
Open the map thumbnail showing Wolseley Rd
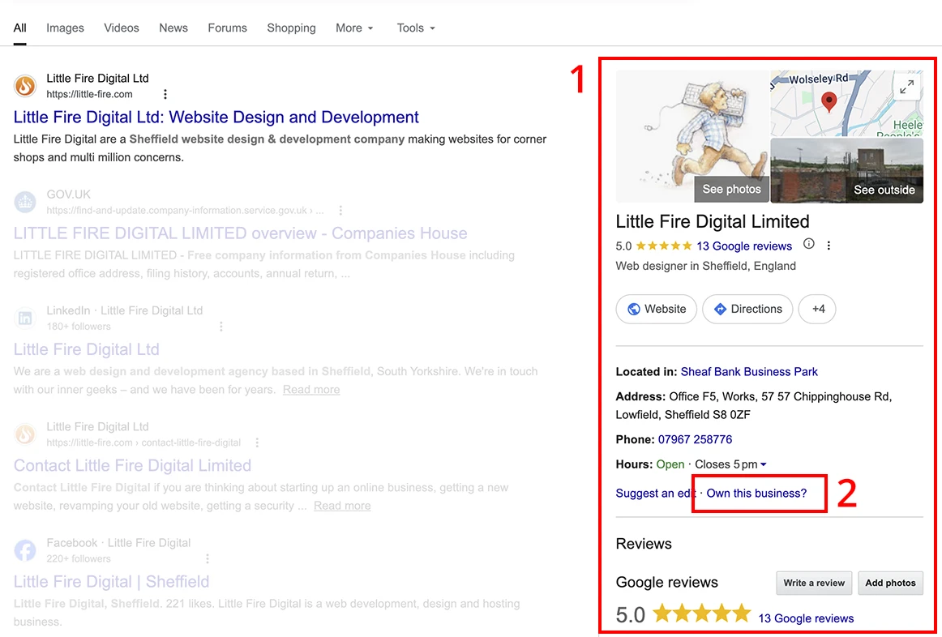(x=847, y=103)
